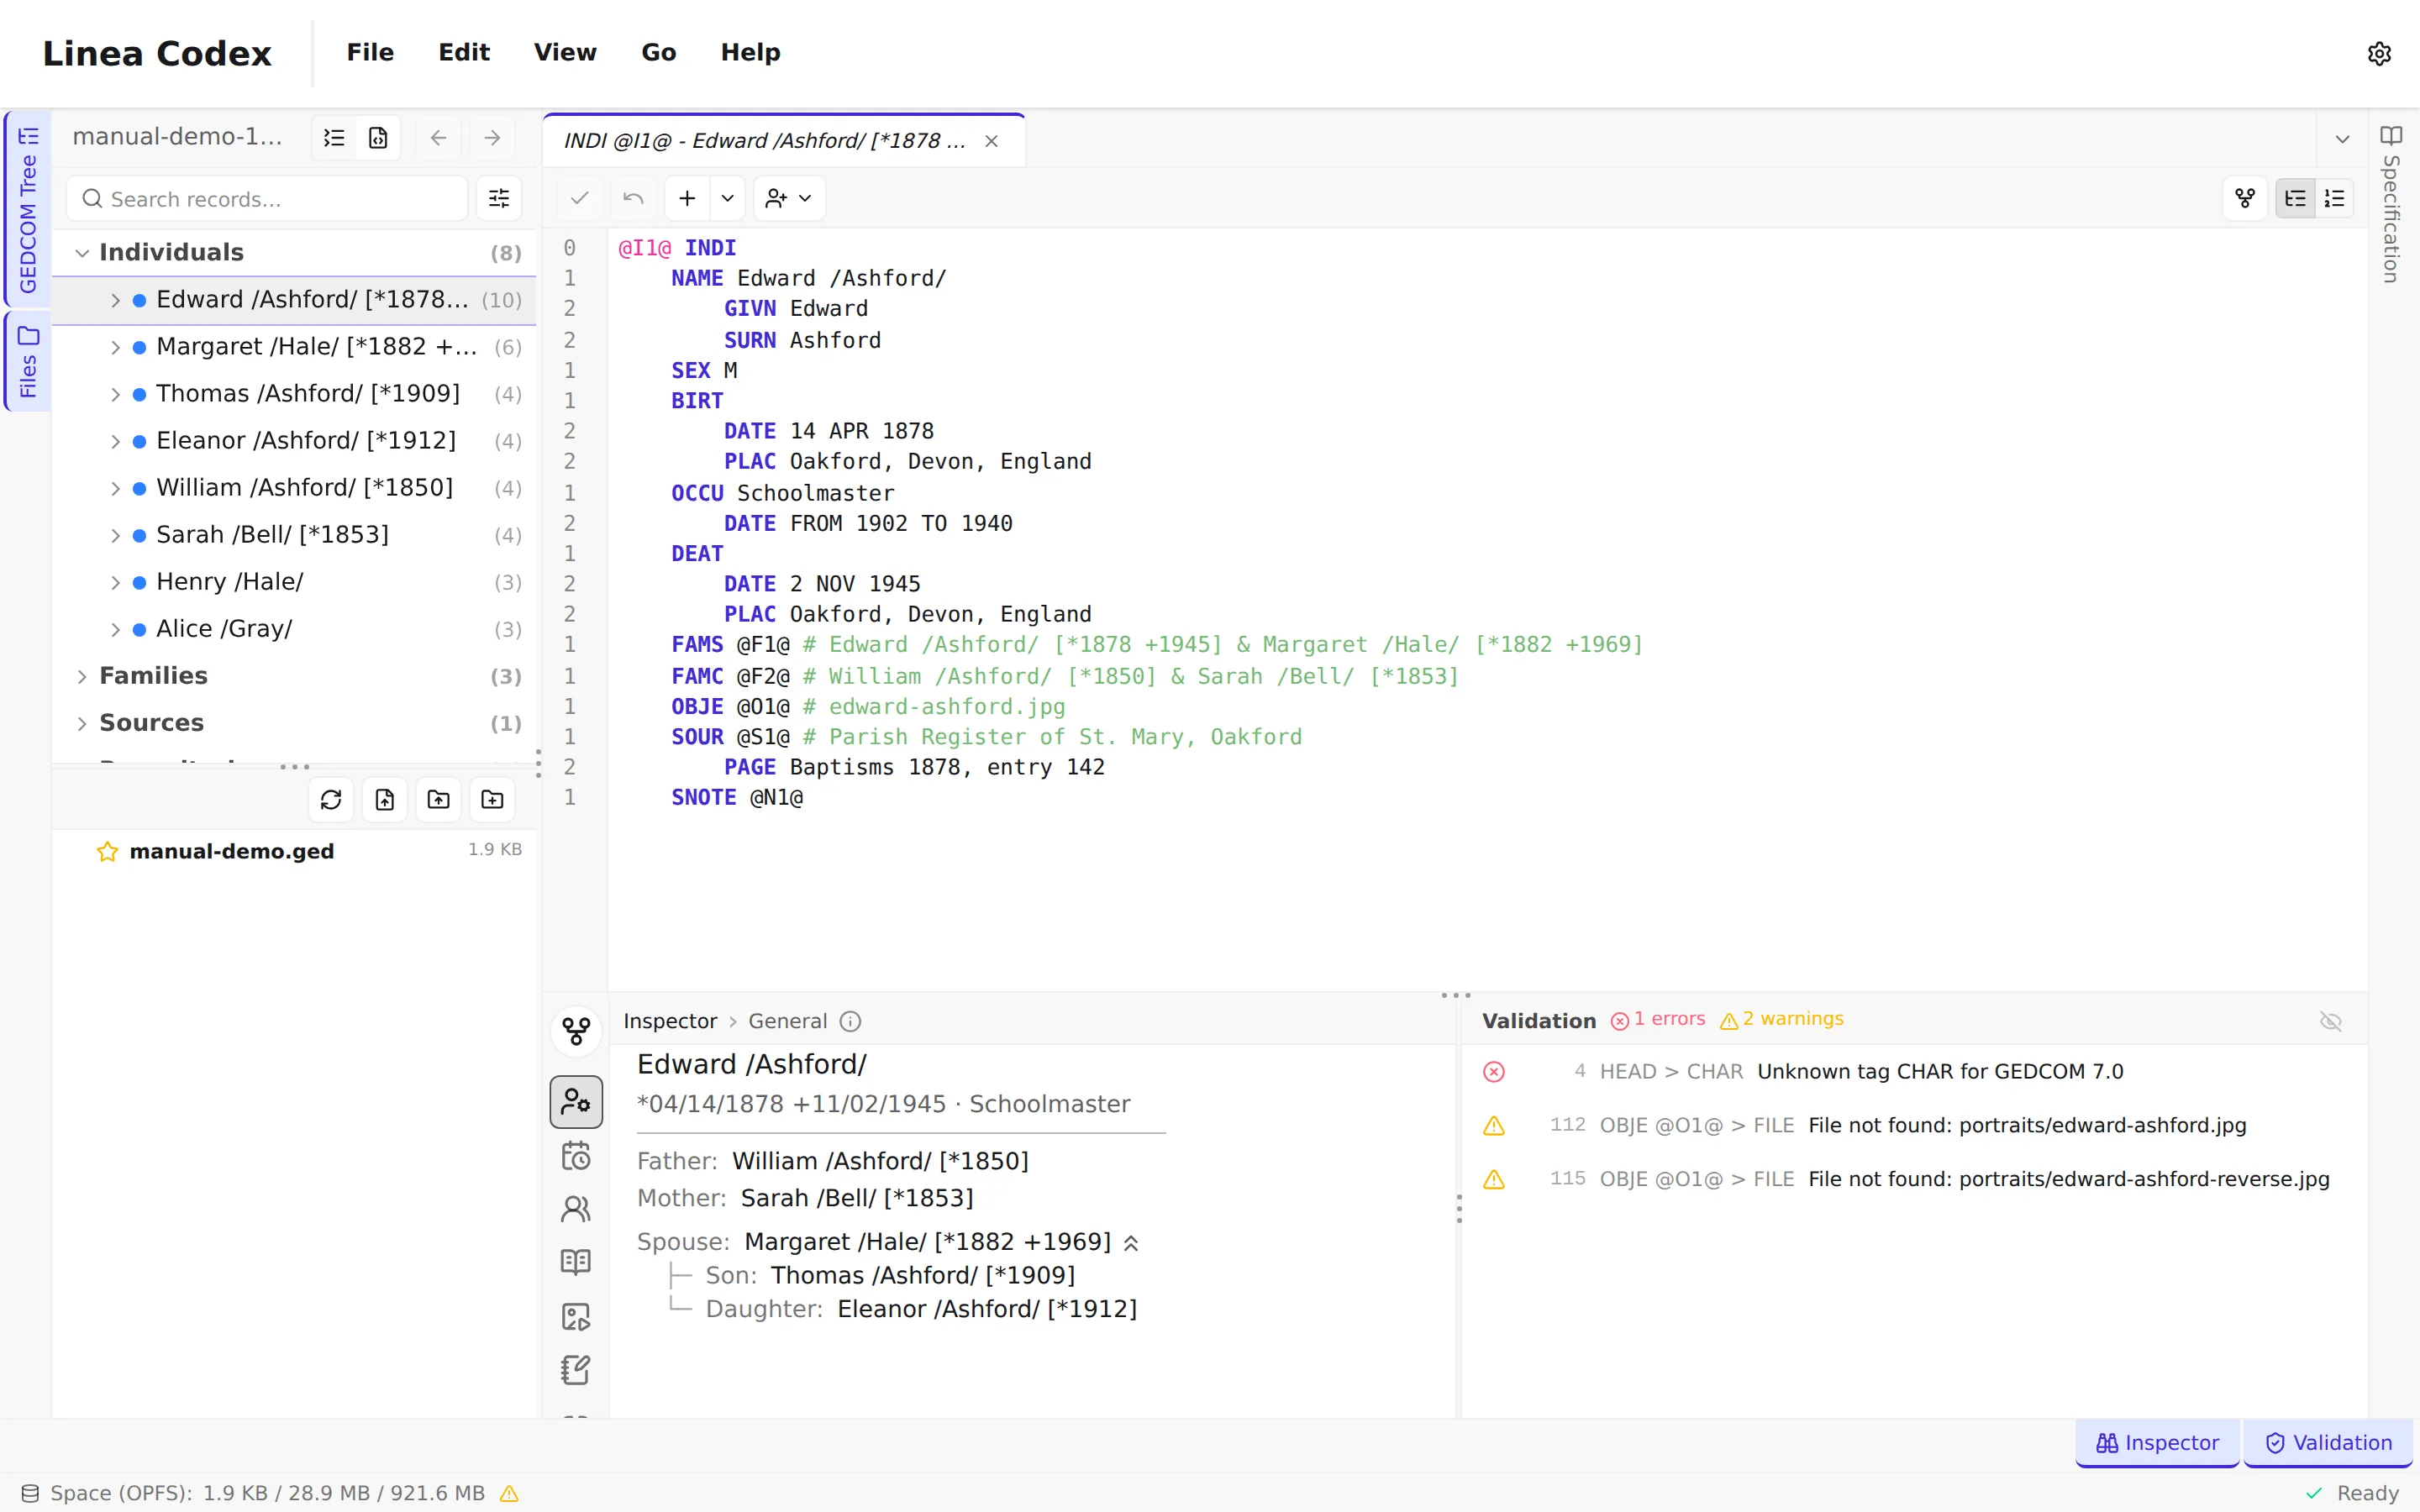Image resolution: width=2420 pixels, height=1512 pixels.
Task: Select the GEDCOM Tree side tab
Action: (28, 209)
